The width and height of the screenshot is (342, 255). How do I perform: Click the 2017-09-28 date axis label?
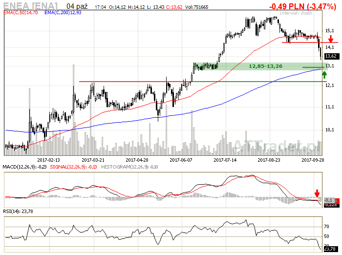click(x=313, y=160)
